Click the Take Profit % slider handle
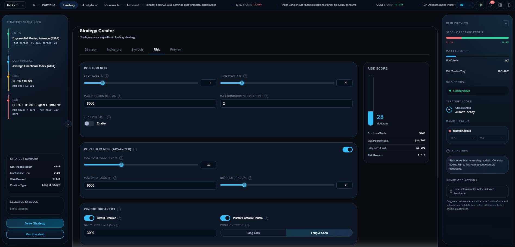This screenshot has height=247, width=515. pyautogui.click(x=242, y=83)
